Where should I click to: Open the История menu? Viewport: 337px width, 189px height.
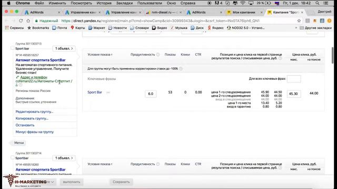[104, 3]
